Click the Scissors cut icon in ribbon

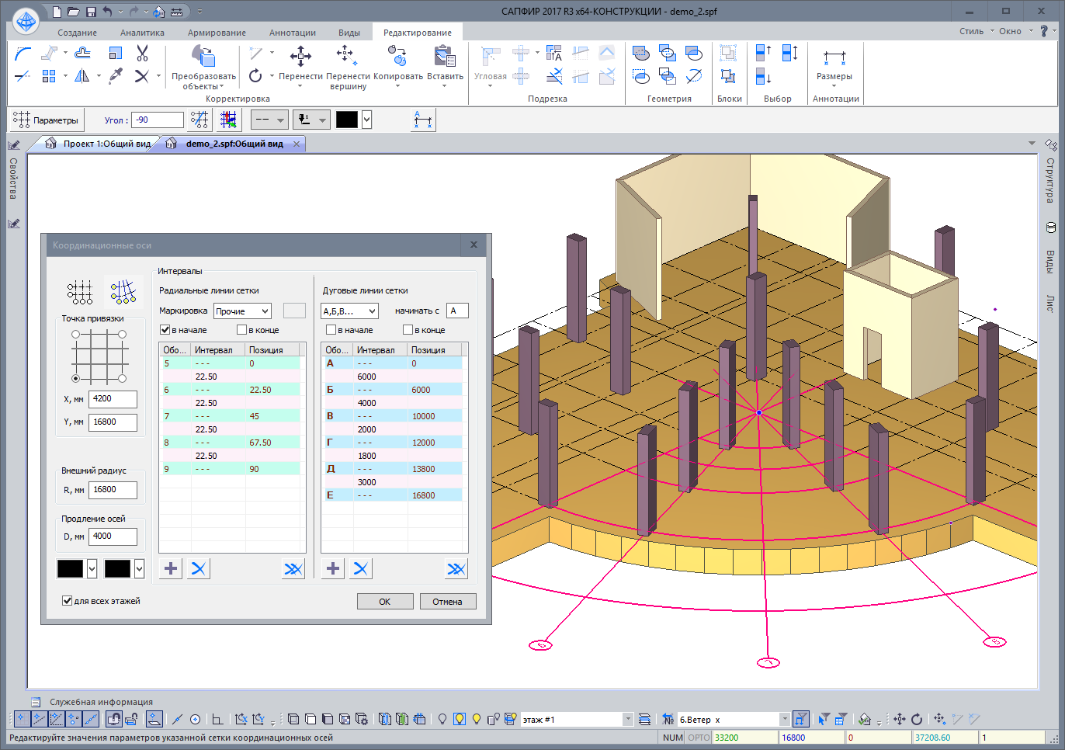[142, 54]
